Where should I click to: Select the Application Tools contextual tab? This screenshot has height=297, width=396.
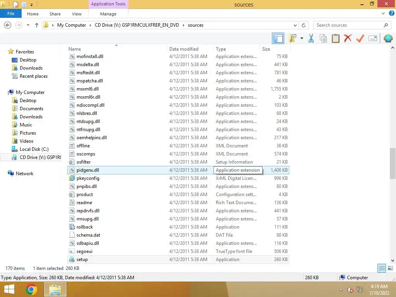108,4
